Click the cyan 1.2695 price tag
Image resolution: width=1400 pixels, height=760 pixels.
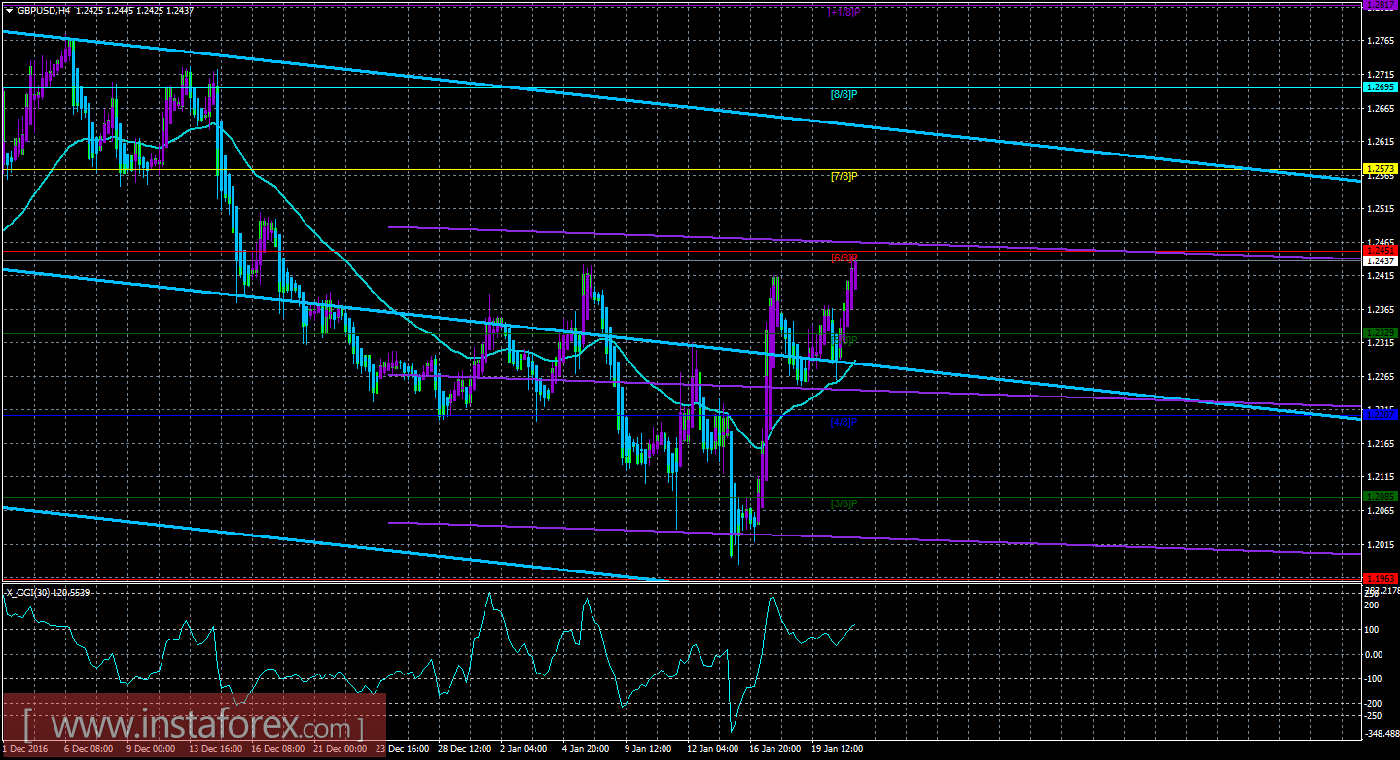point(1381,87)
